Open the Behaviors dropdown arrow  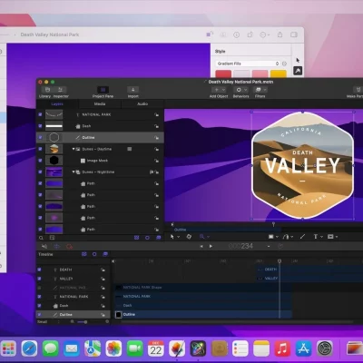246,90
